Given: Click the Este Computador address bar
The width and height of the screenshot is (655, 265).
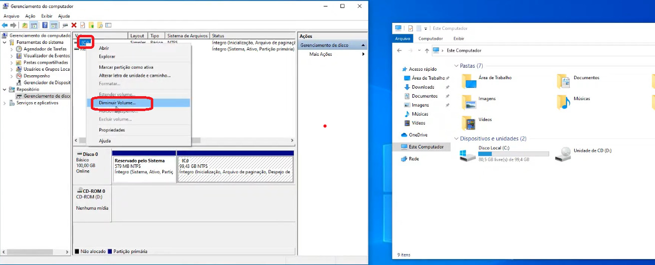Looking at the screenshot, I should click(543, 50).
